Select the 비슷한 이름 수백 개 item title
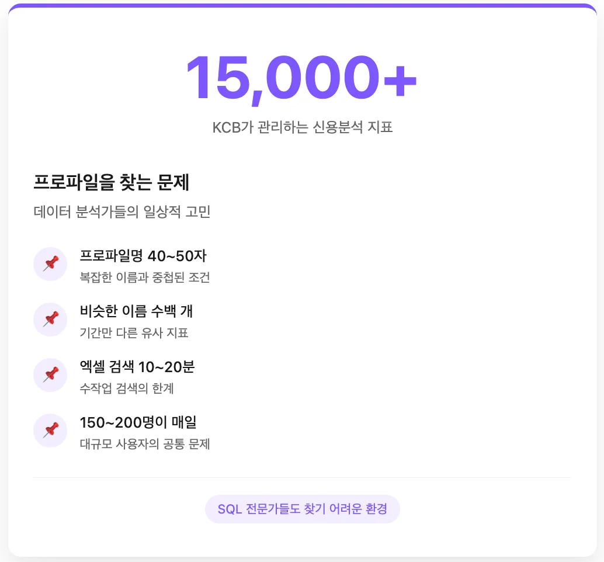Screen dimensions: 604x562 [136, 311]
